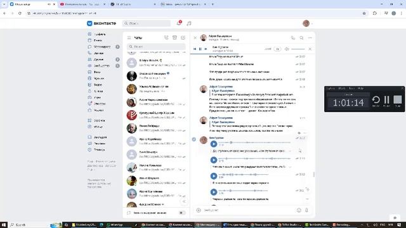Play the third voice message

(214, 176)
